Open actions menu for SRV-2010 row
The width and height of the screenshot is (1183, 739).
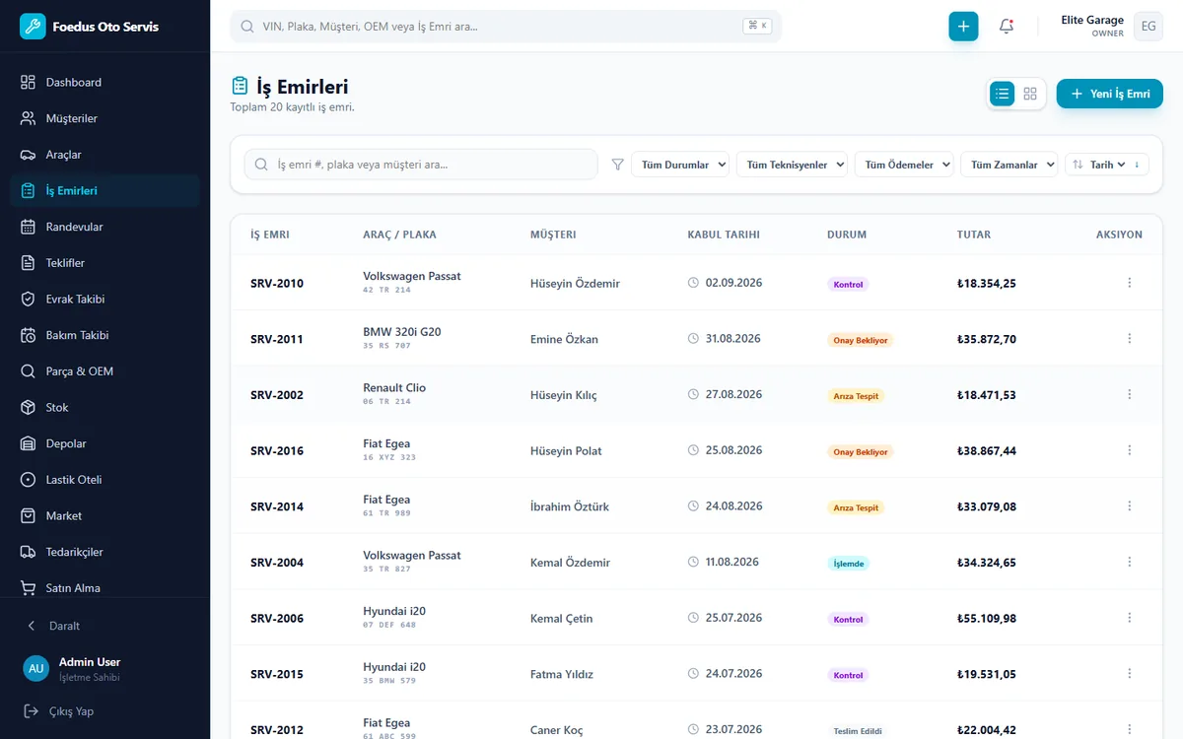point(1129,283)
